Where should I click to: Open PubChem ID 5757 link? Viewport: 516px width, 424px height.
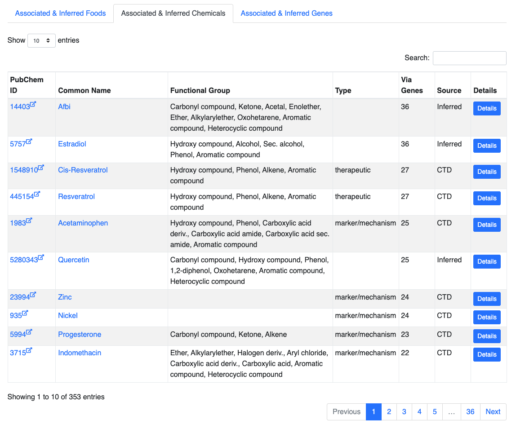tap(18, 144)
